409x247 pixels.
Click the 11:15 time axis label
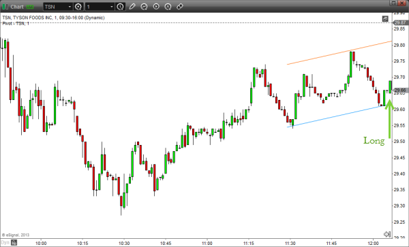click(249, 244)
